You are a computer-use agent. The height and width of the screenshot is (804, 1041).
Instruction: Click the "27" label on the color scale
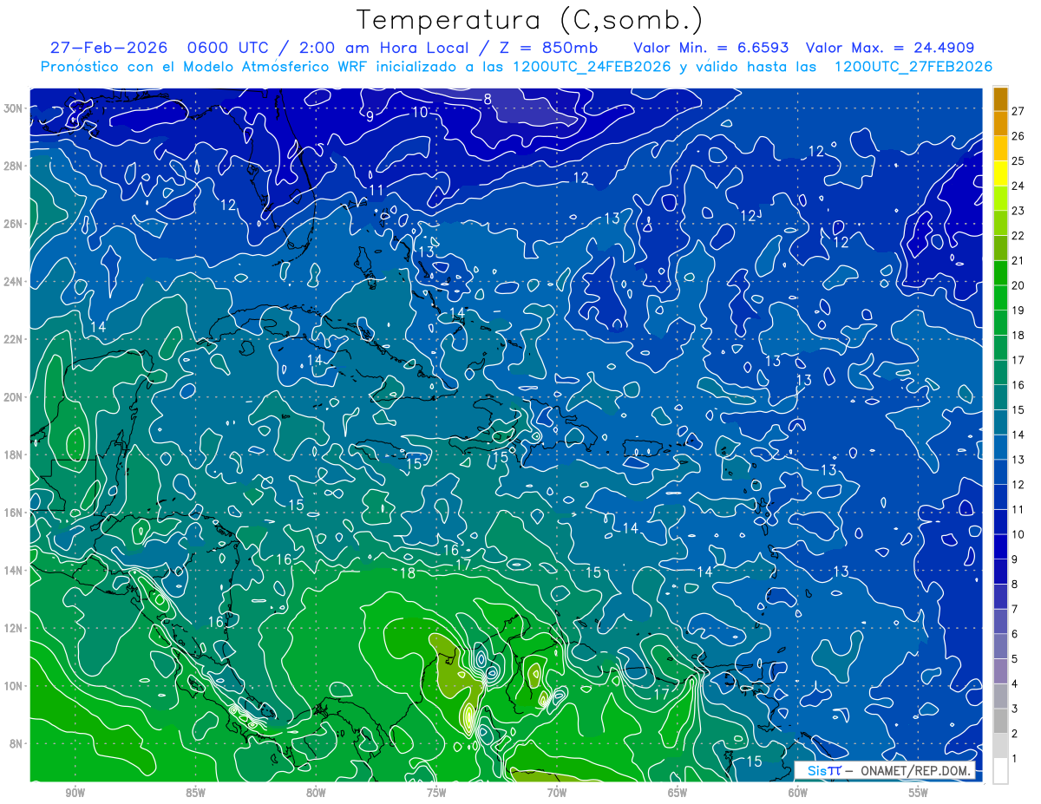coord(1018,111)
